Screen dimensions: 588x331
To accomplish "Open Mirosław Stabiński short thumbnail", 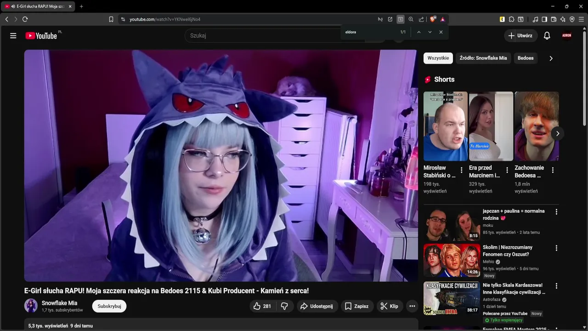I will point(446,126).
